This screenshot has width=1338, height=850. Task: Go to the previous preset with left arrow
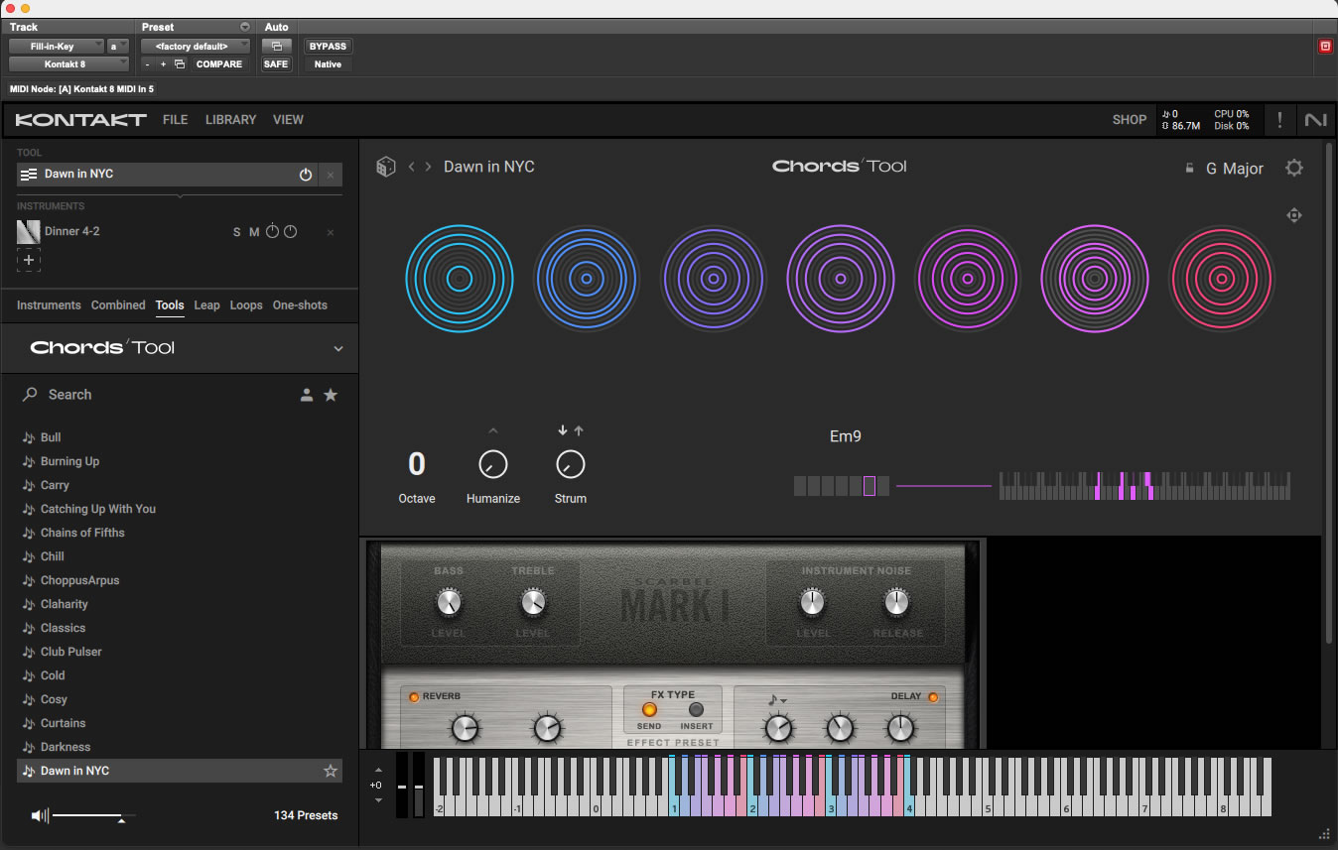412,167
